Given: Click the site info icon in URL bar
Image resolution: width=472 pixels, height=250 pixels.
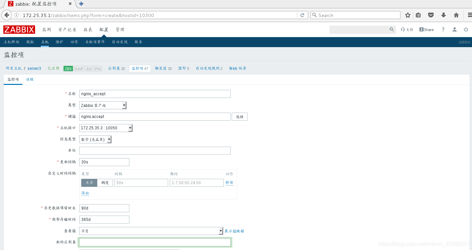Looking at the screenshot, I should coord(17,15).
